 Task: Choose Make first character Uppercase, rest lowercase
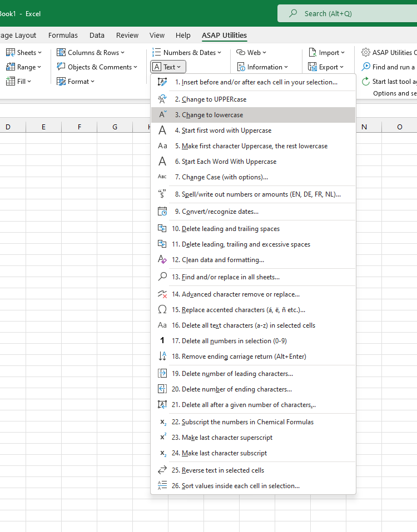pyautogui.click(x=254, y=146)
